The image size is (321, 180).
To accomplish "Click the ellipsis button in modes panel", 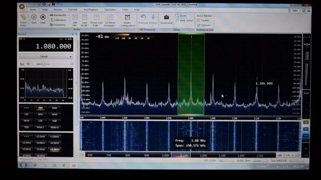I will coord(27,108).
